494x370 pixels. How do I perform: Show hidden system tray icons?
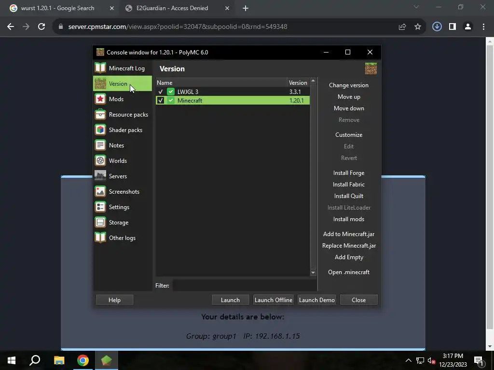point(408,360)
